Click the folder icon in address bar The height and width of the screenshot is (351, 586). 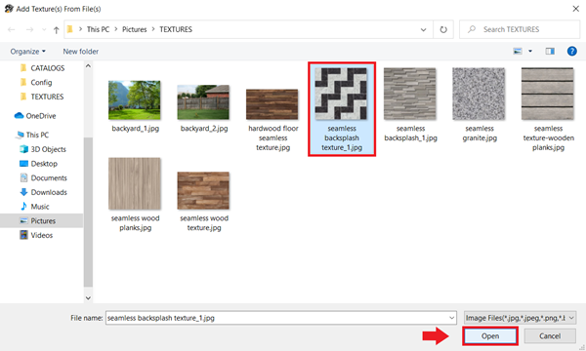tap(70, 29)
